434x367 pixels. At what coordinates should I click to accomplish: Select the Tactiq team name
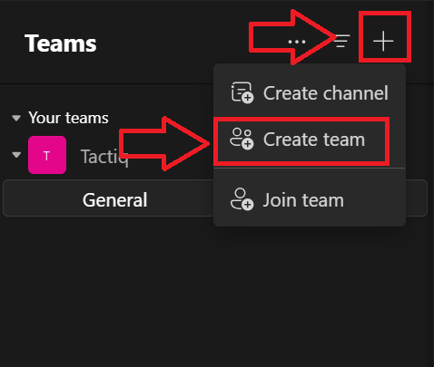(x=104, y=157)
